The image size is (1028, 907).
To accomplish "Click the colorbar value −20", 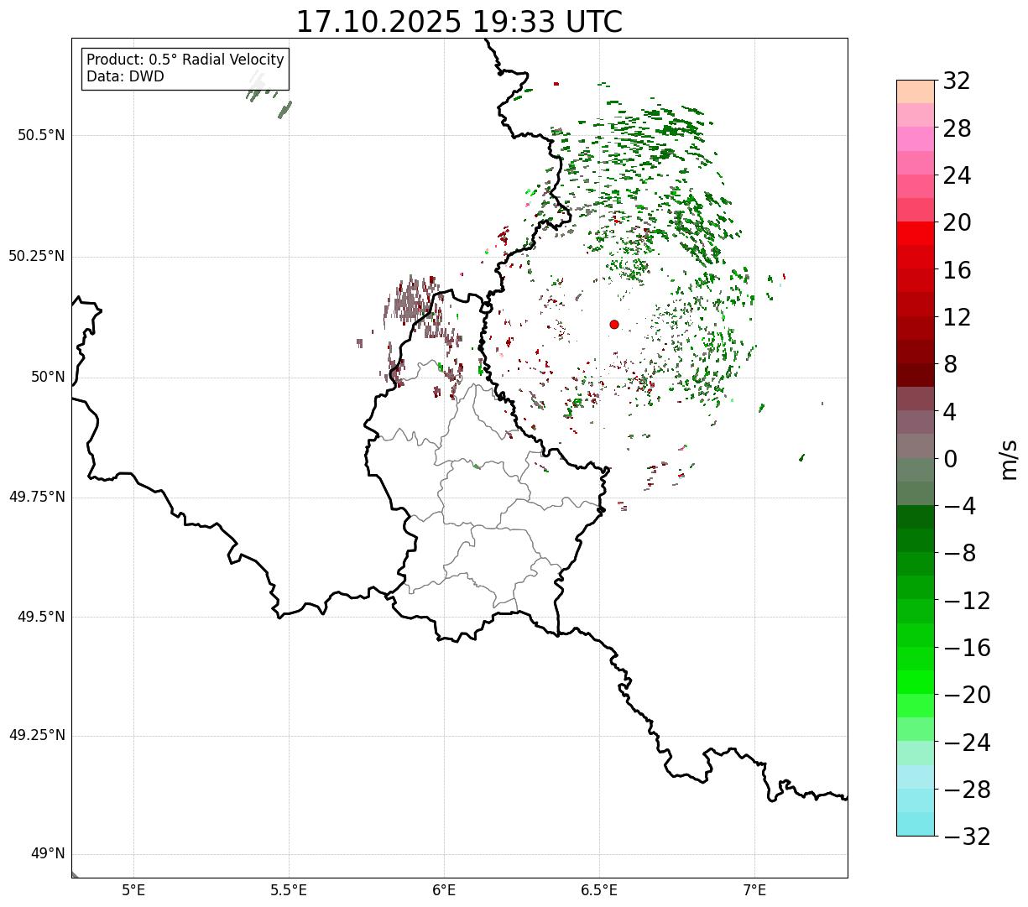I will pyautogui.click(x=967, y=696).
